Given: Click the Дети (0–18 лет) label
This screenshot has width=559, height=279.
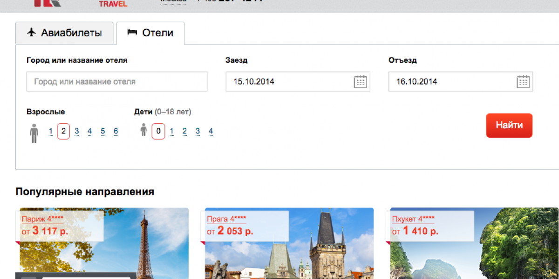Looking at the screenshot, I should pyautogui.click(x=163, y=112).
